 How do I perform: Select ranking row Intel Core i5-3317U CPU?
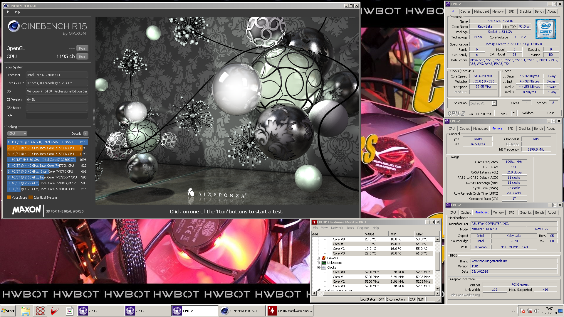tap(47, 189)
